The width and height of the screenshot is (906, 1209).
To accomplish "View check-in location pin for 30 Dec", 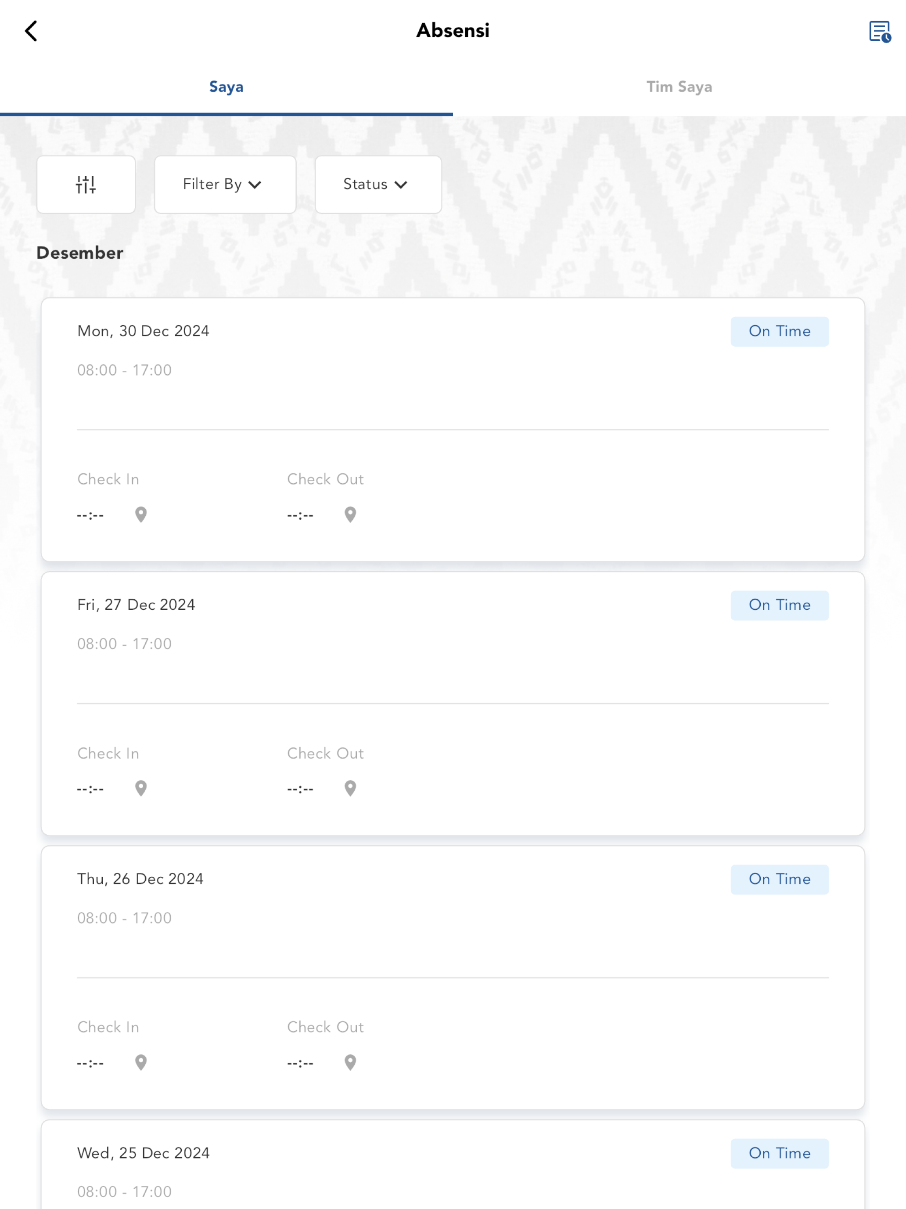I will pos(141,514).
